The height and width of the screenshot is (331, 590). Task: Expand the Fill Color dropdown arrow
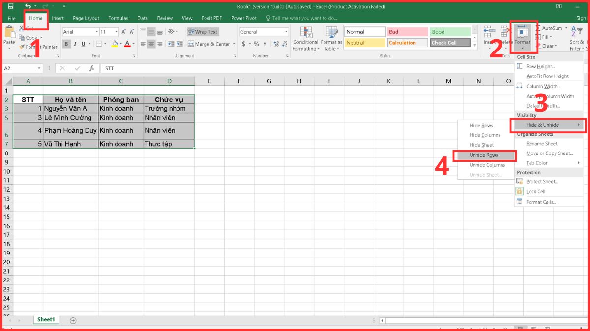point(120,44)
